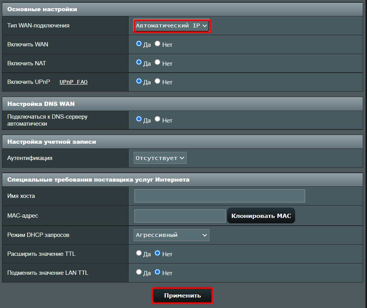Click the Настройка учетной записи header
367x308 pixels.
183,142
